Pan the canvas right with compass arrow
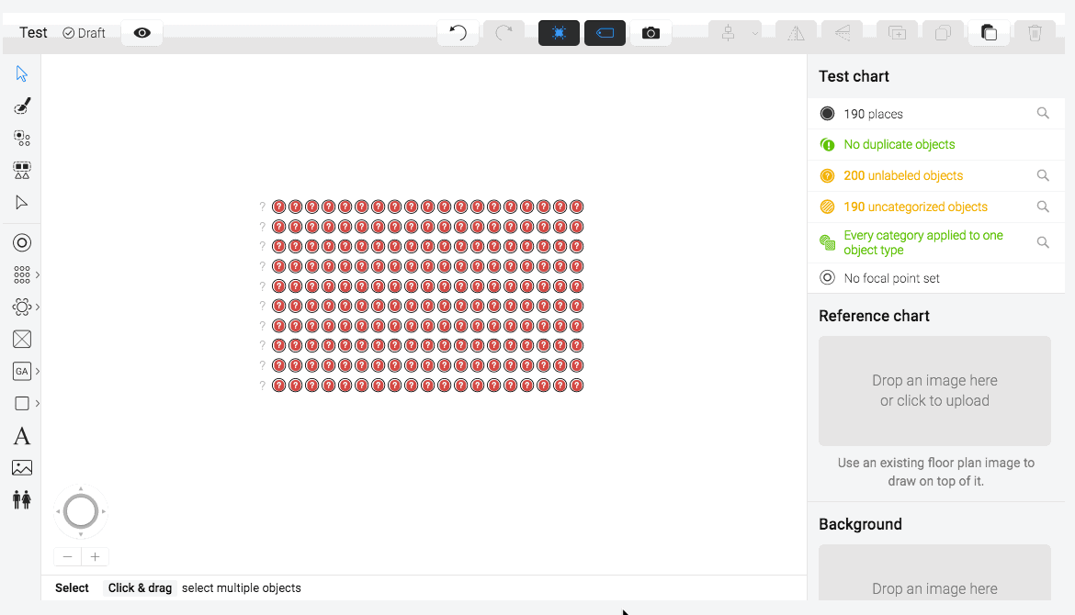Image resolution: width=1075 pixels, height=615 pixels. [104, 511]
